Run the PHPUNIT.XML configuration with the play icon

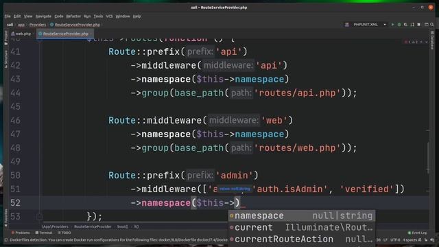[x=392, y=25]
